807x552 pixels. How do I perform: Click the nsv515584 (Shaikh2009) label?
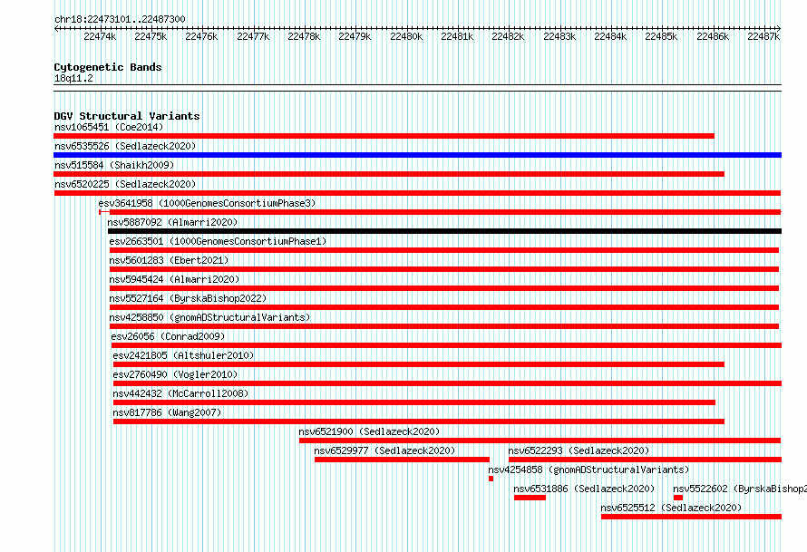[x=114, y=165]
